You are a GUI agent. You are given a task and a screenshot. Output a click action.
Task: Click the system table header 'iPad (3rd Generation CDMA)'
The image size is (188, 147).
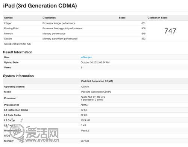[x=97, y=81]
